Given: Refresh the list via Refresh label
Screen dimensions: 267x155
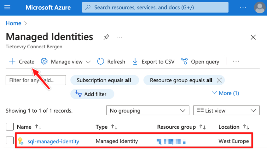Looking at the screenshot, I should click(116, 62).
